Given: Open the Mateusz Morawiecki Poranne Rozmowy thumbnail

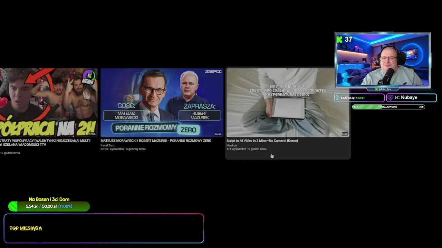Looking at the screenshot, I should [162, 102].
